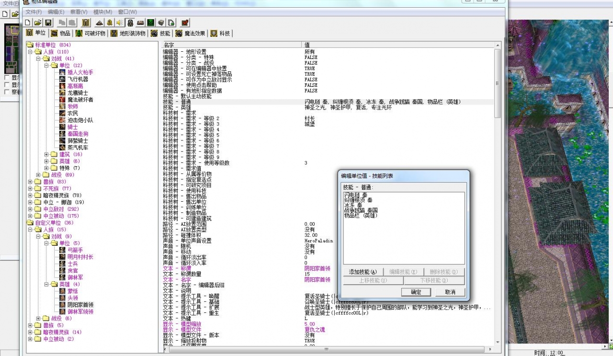Screen dimensions: 613x356
Task: Switch to the 科技 tab
Action: (220, 34)
